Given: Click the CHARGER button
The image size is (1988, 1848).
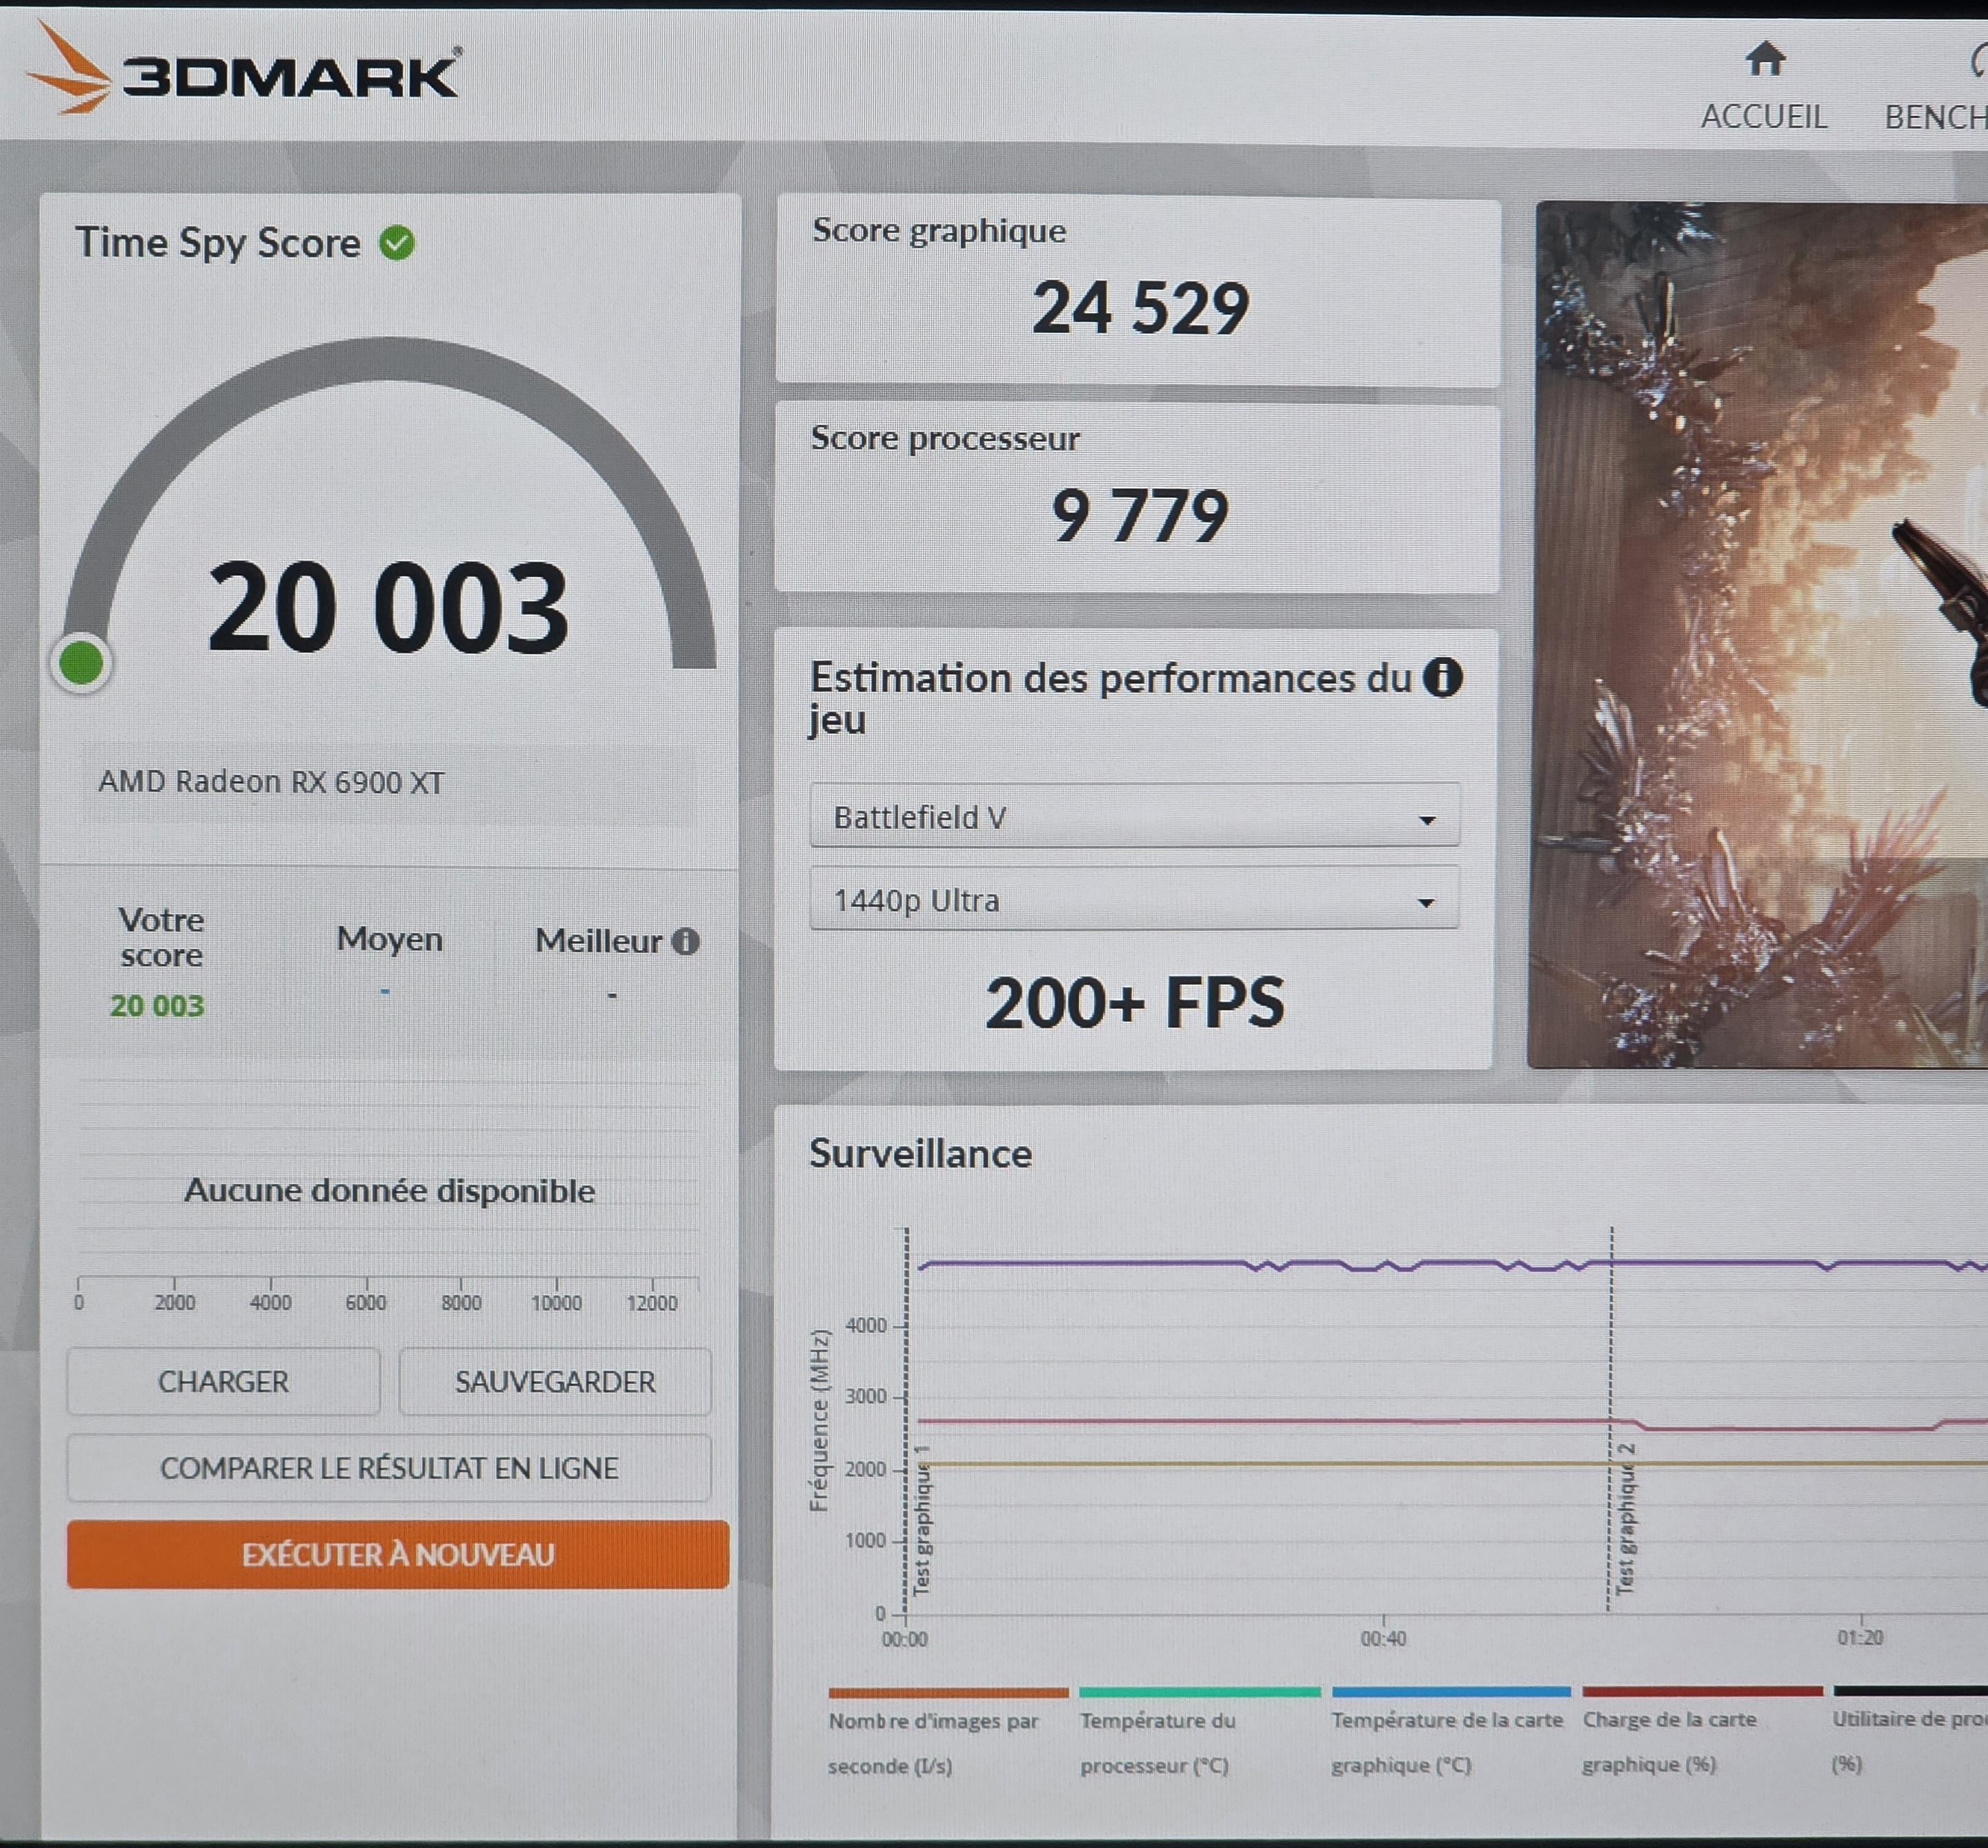Looking at the screenshot, I should 223,1381.
